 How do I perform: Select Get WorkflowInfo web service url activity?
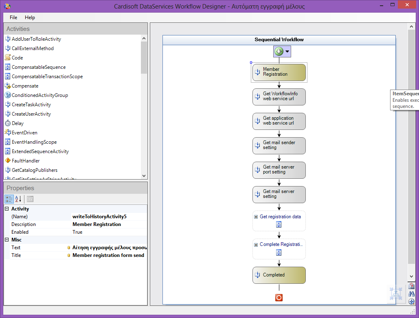coord(279,97)
